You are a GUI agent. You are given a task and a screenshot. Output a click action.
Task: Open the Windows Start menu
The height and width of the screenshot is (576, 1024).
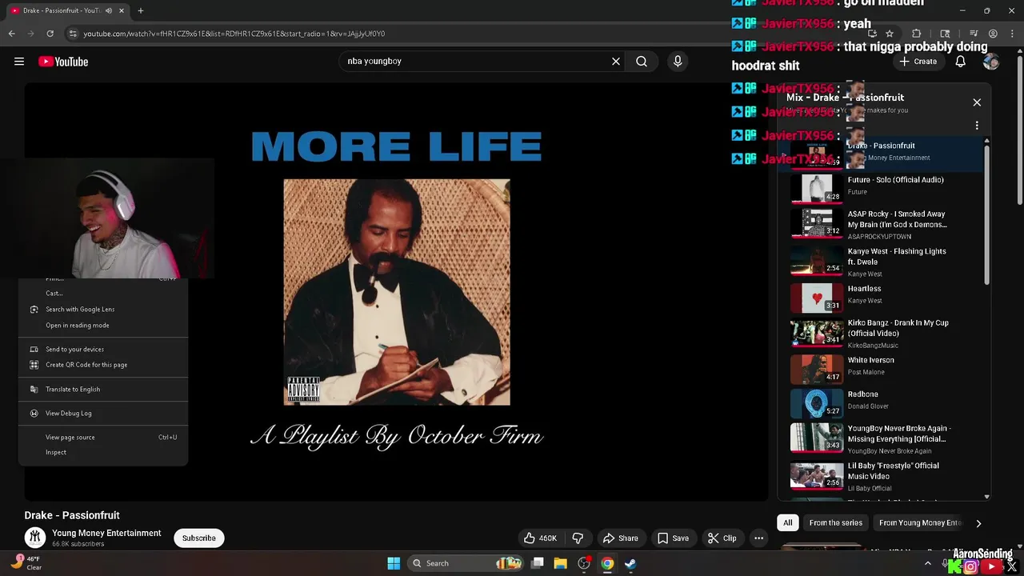click(394, 563)
